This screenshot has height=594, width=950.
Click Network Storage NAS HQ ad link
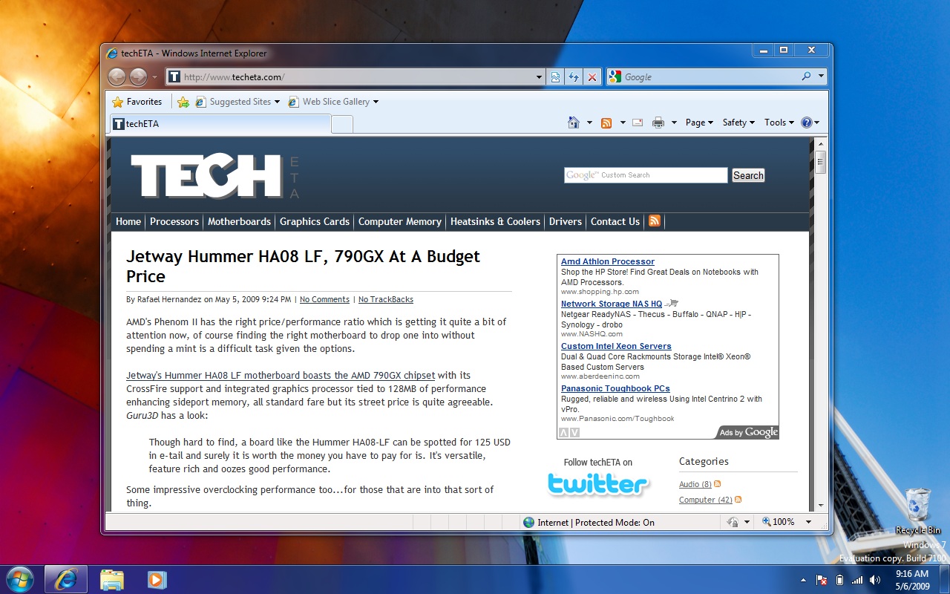tap(612, 304)
